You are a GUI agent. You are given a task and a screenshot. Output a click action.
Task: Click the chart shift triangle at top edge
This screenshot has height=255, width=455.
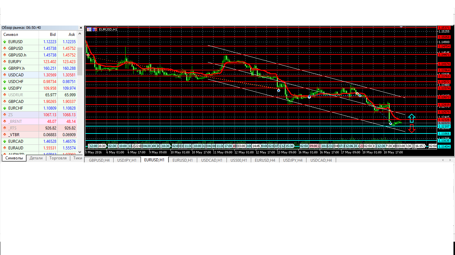402,27
